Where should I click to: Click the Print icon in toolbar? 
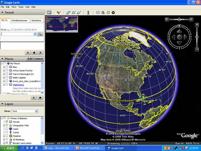coord(103,13)
